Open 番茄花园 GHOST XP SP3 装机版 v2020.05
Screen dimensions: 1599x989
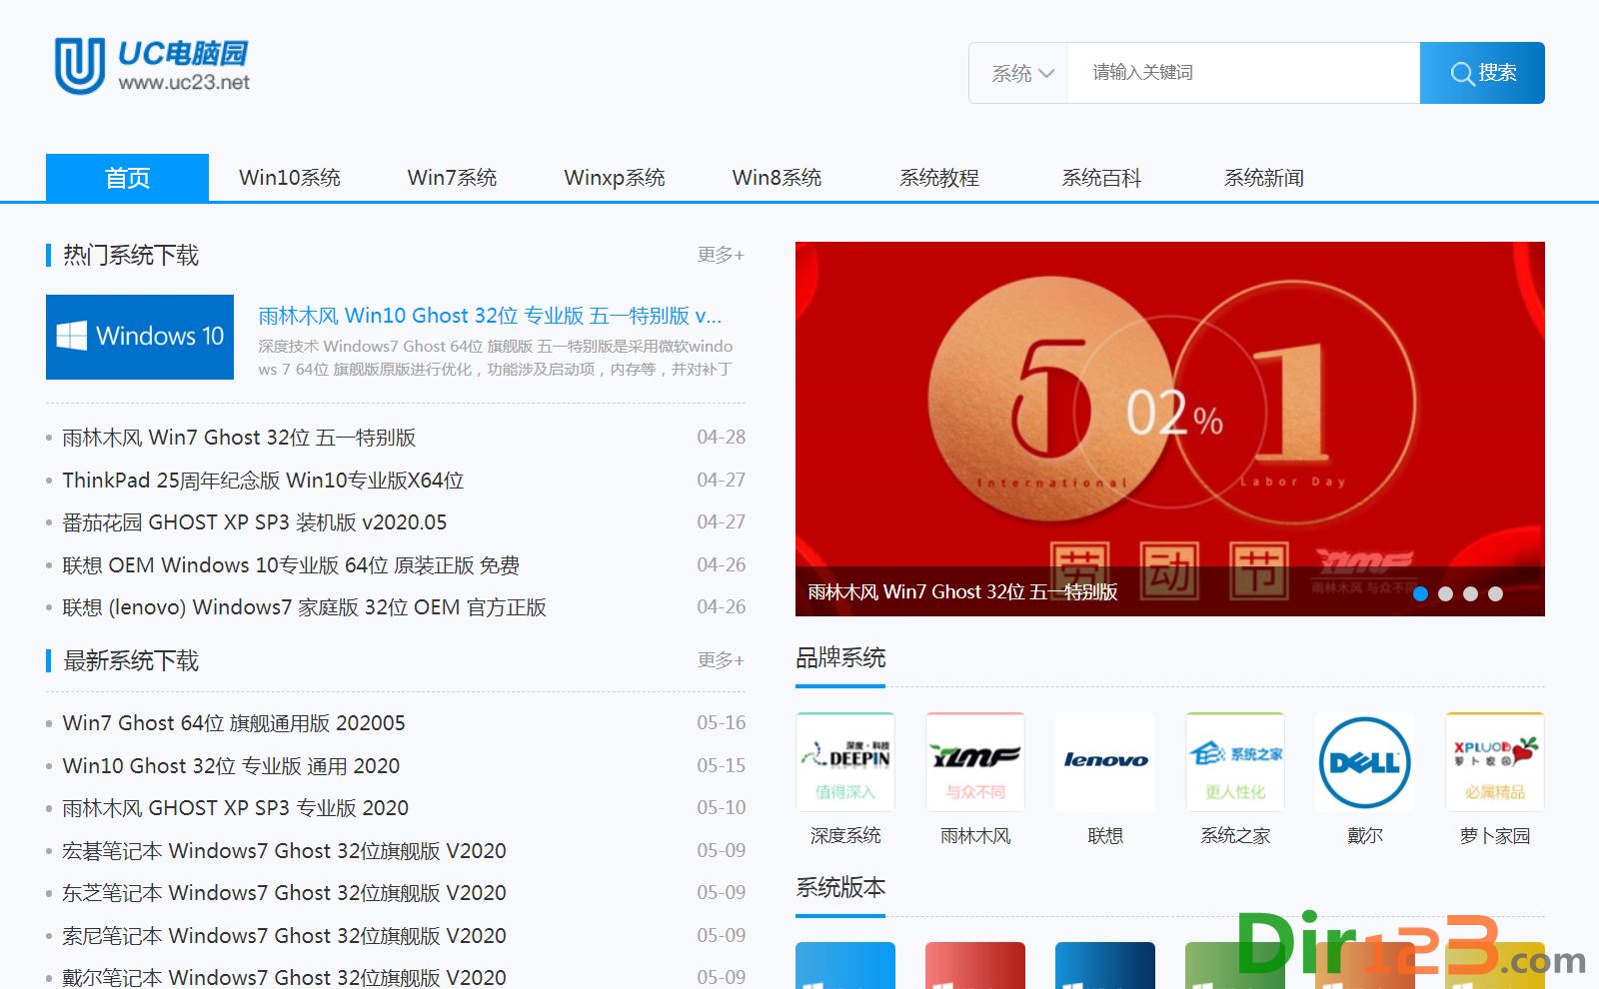pyautogui.click(x=255, y=522)
